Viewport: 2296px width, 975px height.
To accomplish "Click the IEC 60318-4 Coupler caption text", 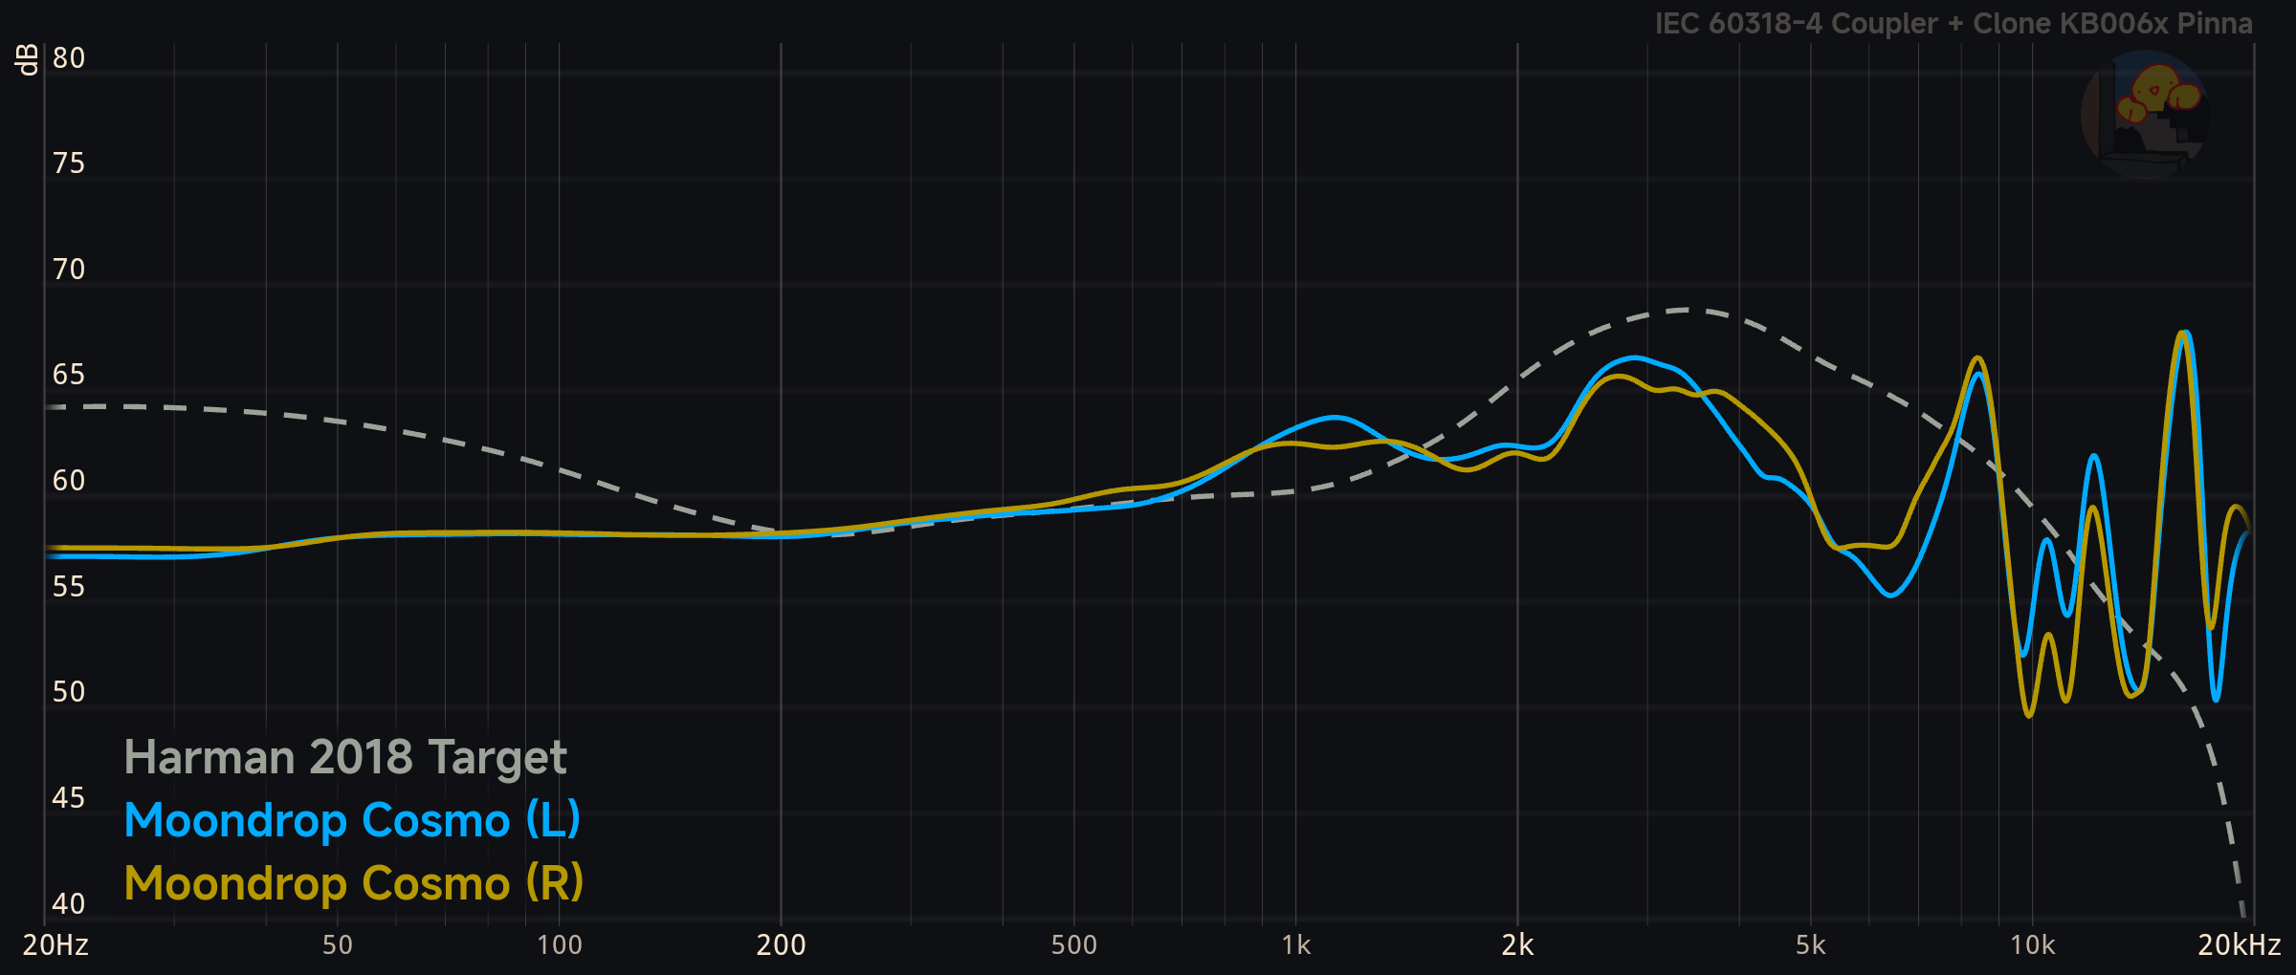I will tap(1954, 24).
